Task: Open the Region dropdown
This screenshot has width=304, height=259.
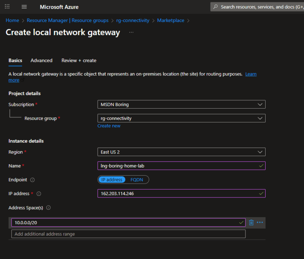Action: coord(181,152)
